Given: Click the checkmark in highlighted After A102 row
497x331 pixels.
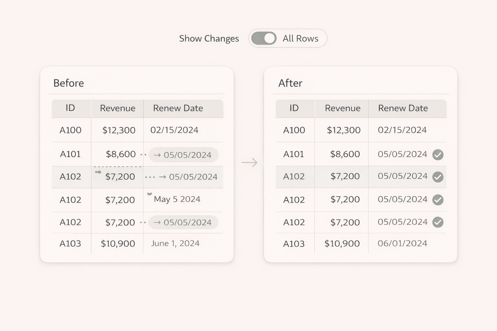Looking at the screenshot, I should point(438,177).
